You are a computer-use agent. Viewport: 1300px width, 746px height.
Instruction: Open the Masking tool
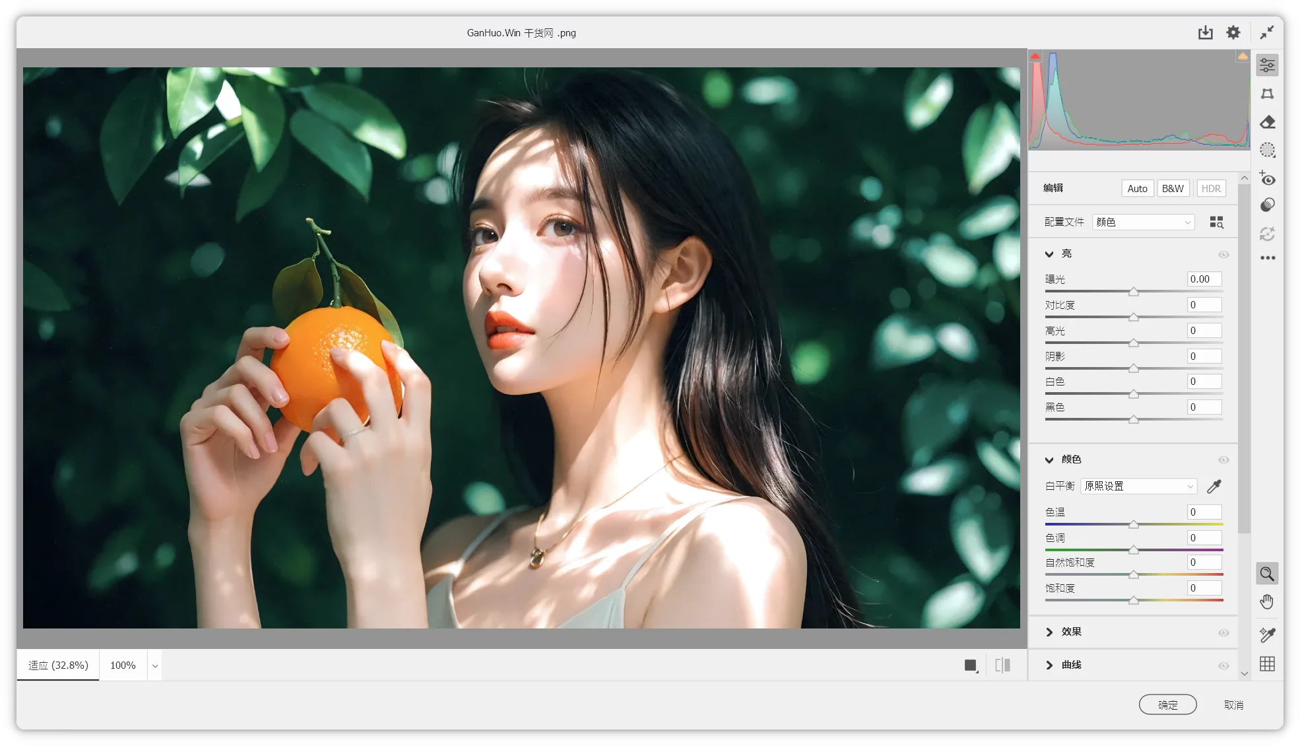tap(1267, 151)
